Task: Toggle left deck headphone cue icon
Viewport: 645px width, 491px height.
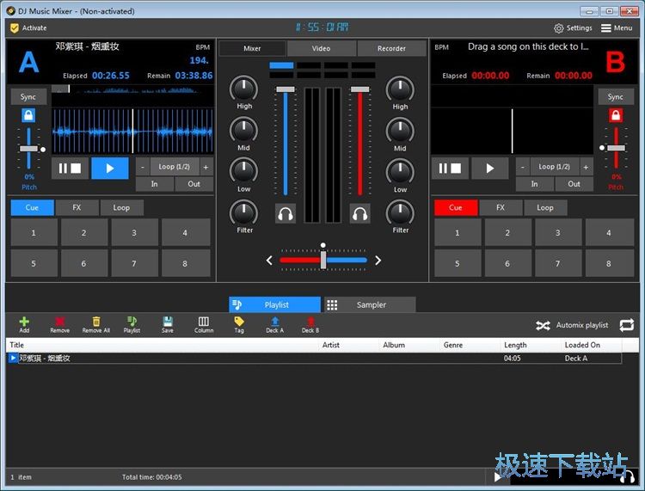Action: click(x=286, y=213)
